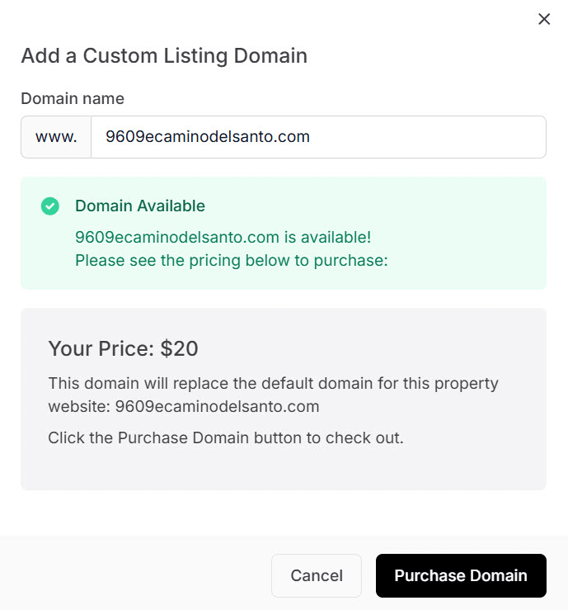Click the see pricing below notice
This screenshot has height=610, width=568.
pos(231,261)
